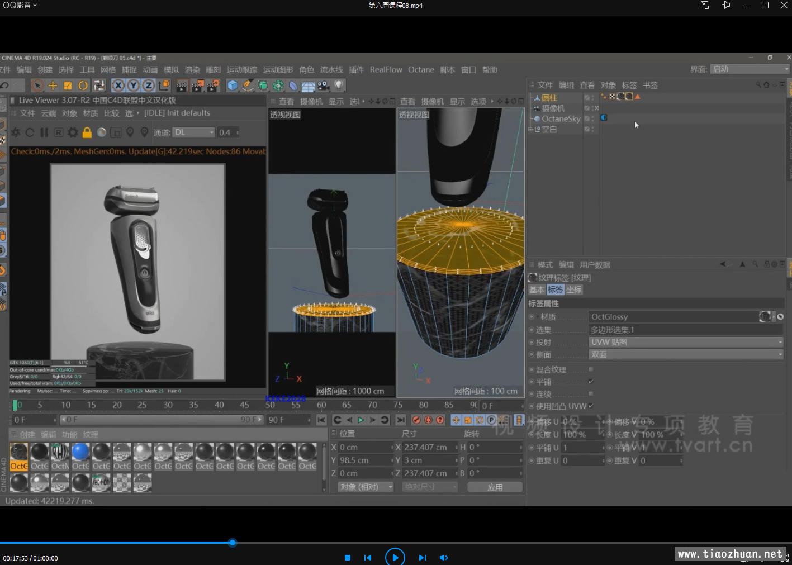The image size is (792, 565).
Task: Toggle clay mode sphere in Live Viewer
Action: (102, 132)
